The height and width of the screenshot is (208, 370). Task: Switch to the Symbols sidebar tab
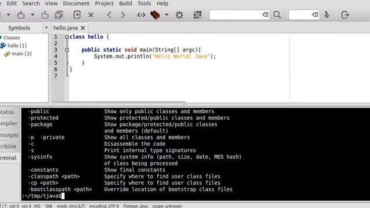[19, 28]
